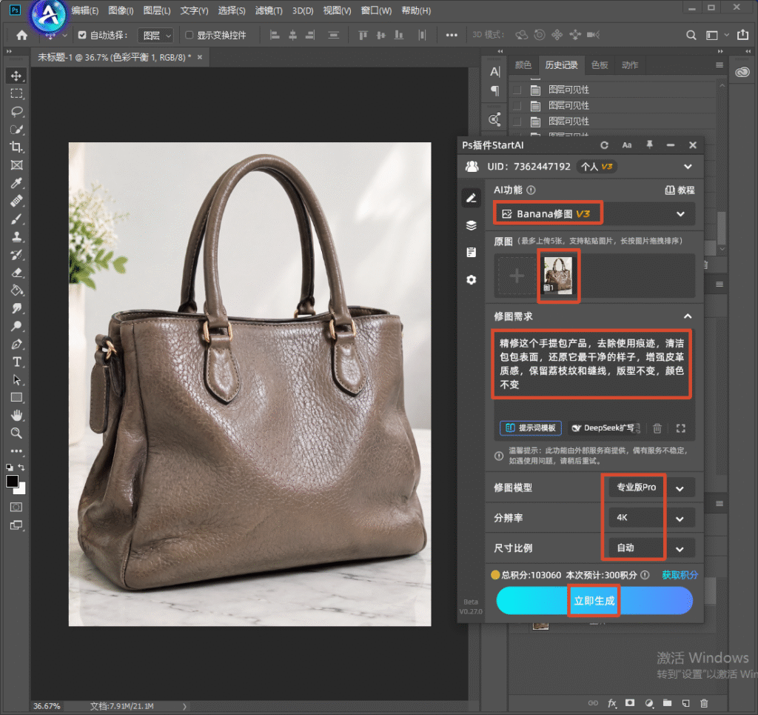The image size is (758, 715).
Task: Switch to the 色板 panel tab
Action: point(600,64)
